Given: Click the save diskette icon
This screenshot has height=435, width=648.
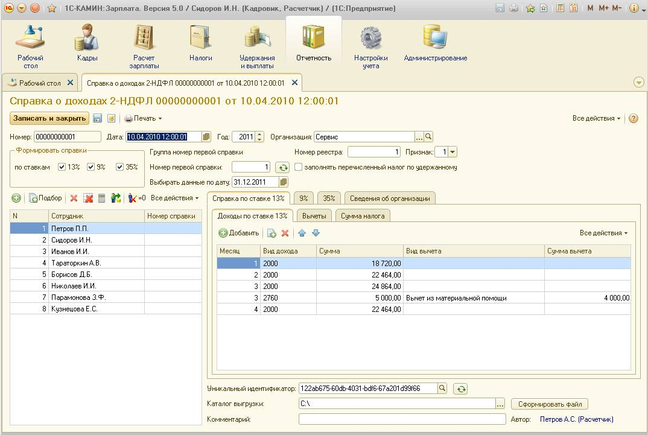Looking at the screenshot, I should pyautogui.click(x=98, y=119).
